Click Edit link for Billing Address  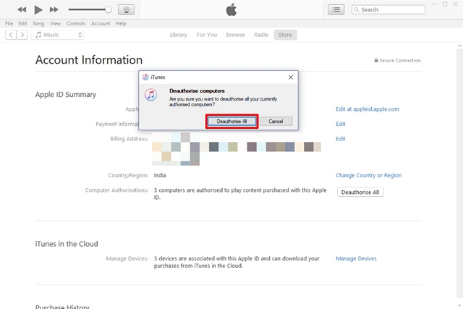click(x=341, y=138)
